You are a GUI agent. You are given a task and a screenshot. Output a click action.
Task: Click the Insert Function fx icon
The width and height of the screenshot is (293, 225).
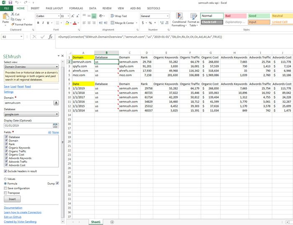coord(51,37)
